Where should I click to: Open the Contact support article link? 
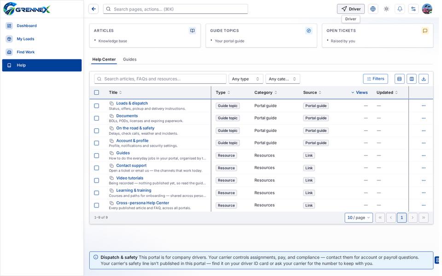pos(131,166)
